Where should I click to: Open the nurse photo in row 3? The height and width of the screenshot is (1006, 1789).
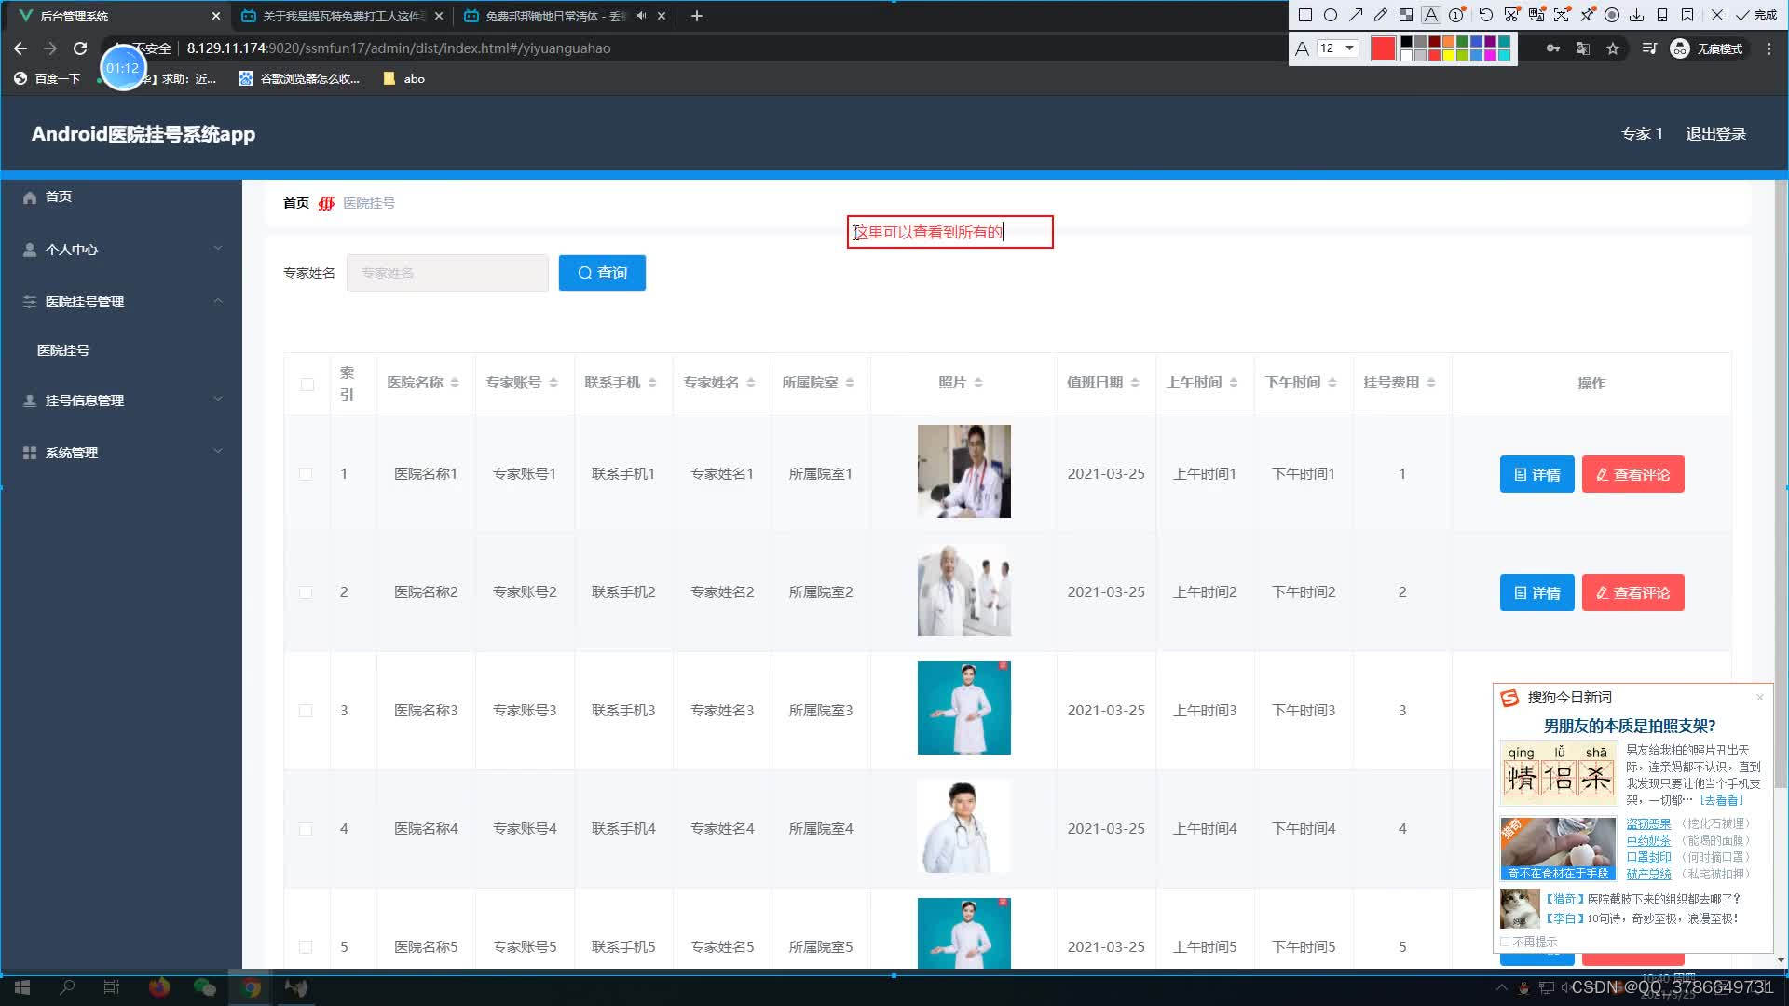(964, 708)
